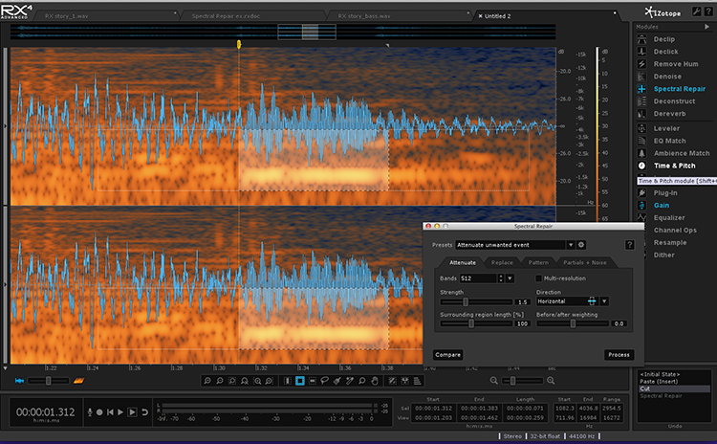
Task: Open the Bands dropdown arrow
Action: pos(510,278)
